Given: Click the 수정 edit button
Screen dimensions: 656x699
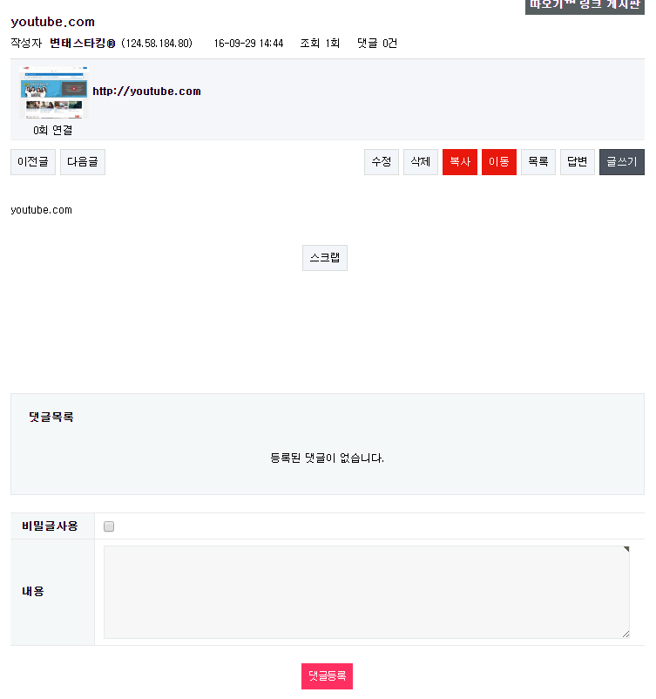Looking at the screenshot, I should [x=382, y=162].
